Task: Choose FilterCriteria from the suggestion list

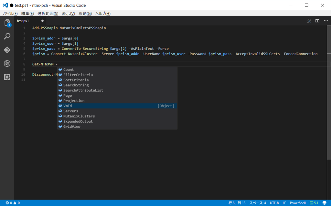Action: point(117,75)
